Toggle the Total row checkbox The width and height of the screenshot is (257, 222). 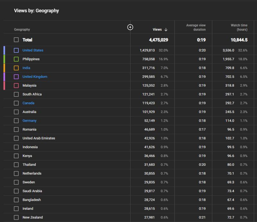[16, 40]
